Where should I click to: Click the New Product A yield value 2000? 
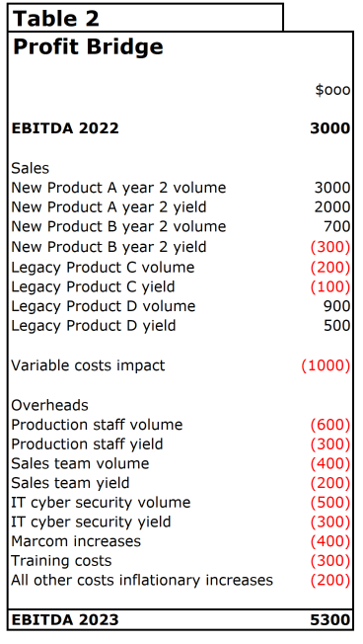pyautogui.click(x=332, y=207)
